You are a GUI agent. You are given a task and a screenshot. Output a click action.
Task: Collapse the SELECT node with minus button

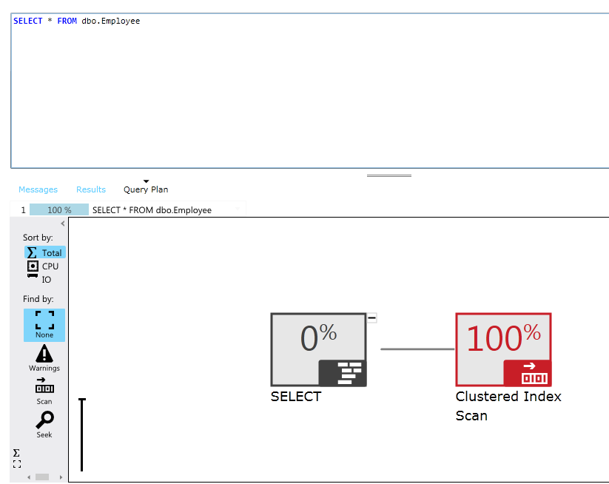(372, 317)
